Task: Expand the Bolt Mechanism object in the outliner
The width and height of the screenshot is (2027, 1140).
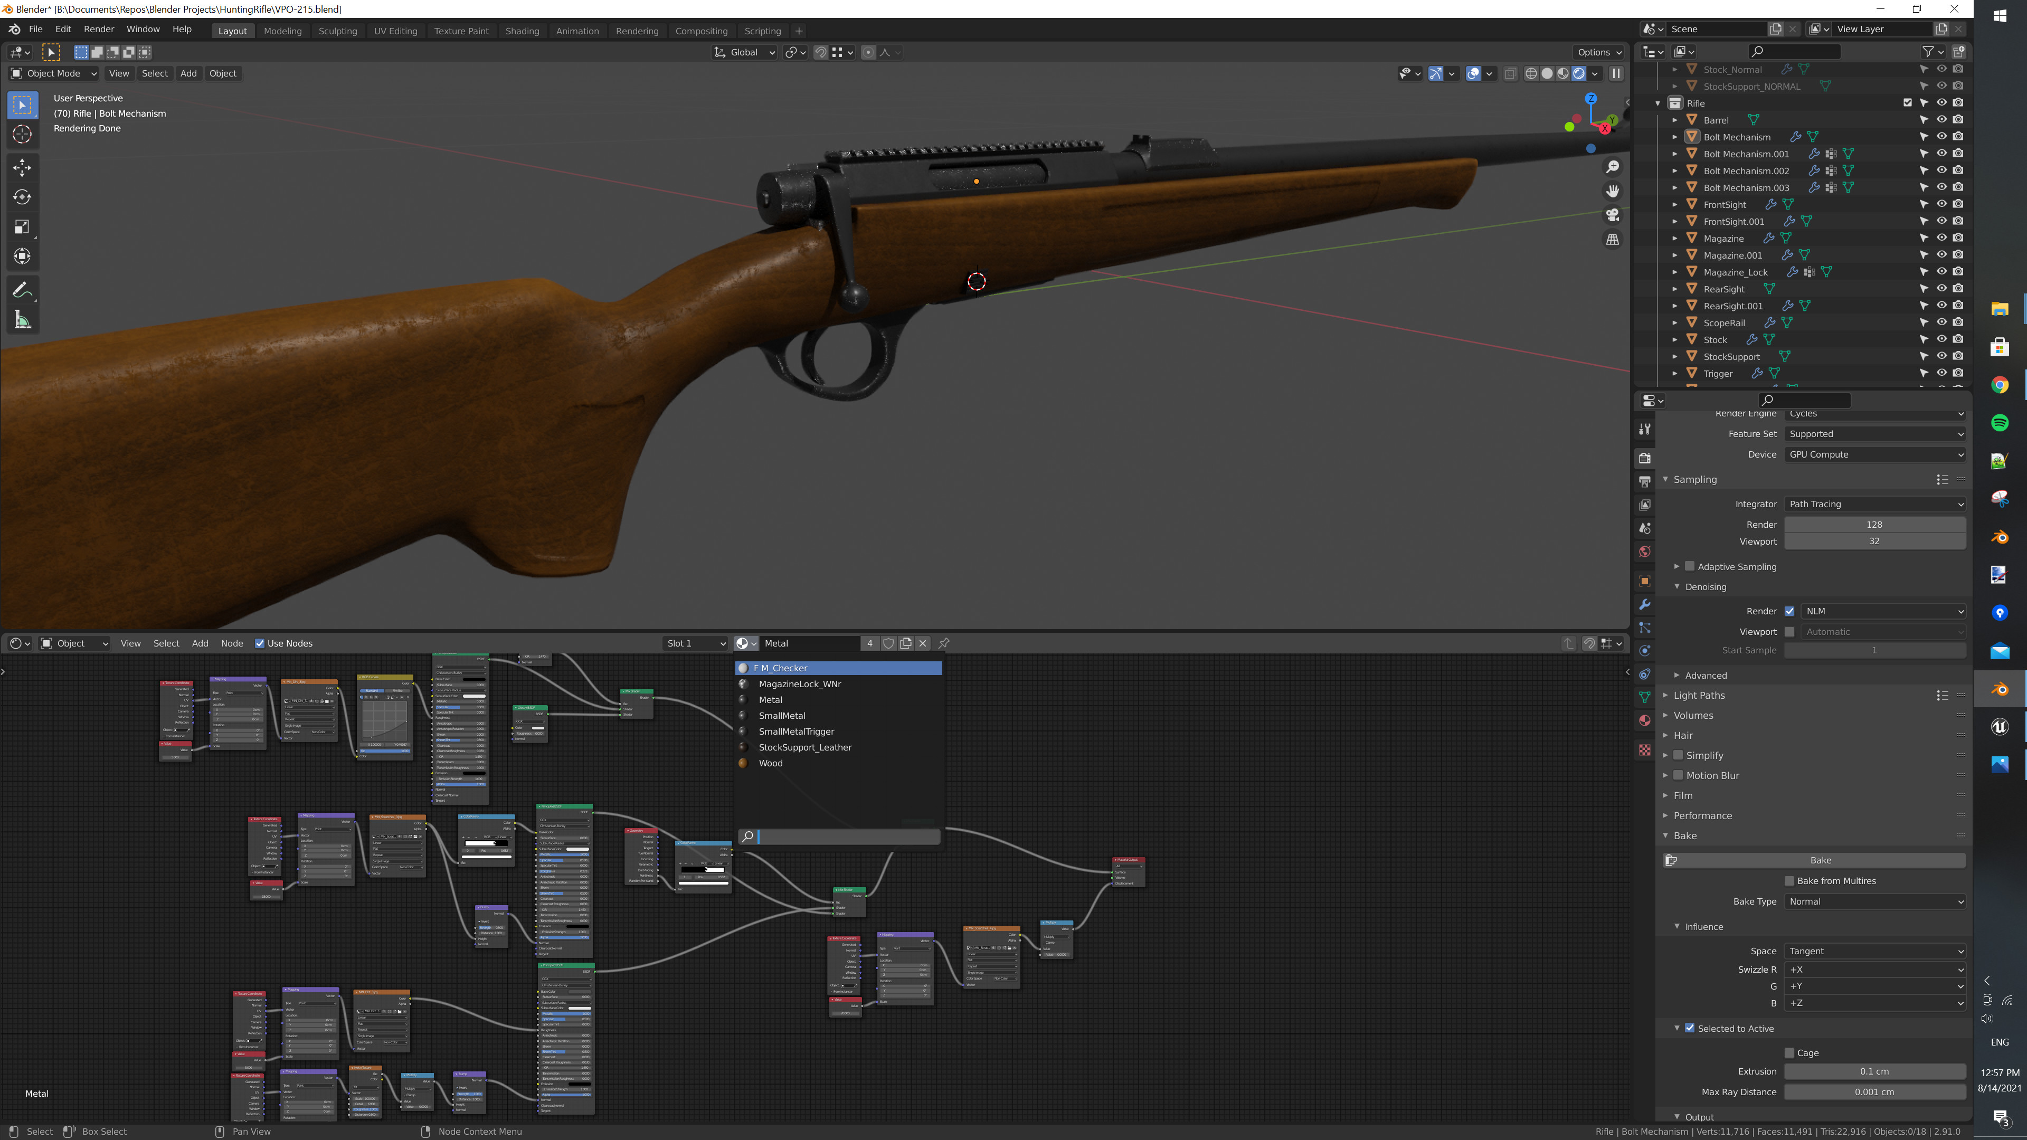Action: pos(1674,137)
